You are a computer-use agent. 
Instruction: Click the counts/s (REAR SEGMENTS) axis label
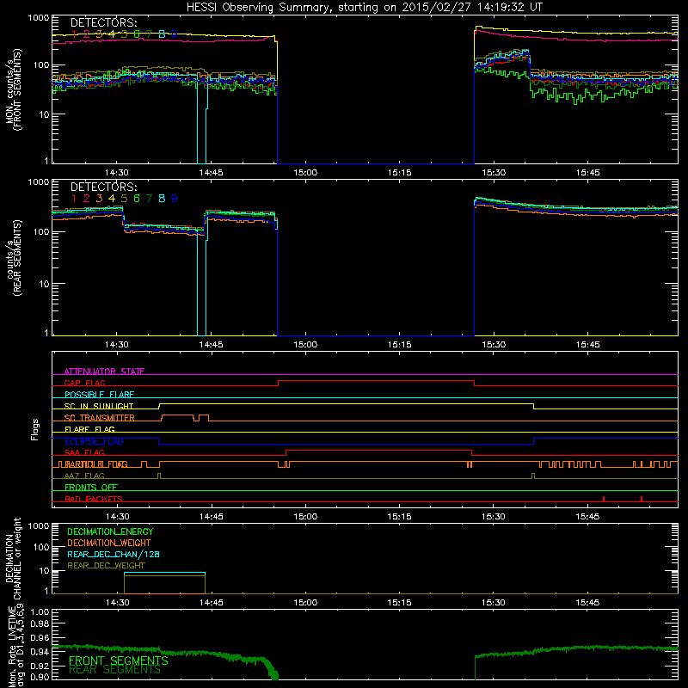click(14, 258)
